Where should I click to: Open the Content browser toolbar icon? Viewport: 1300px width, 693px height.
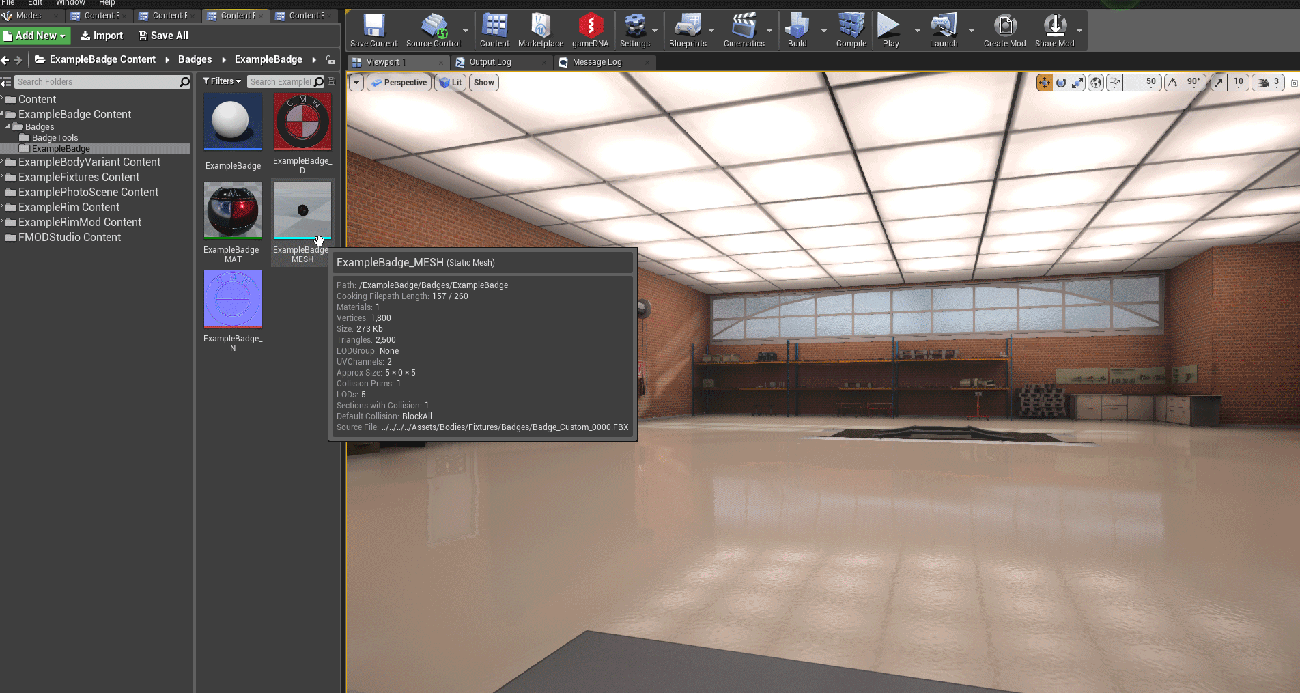click(494, 31)
